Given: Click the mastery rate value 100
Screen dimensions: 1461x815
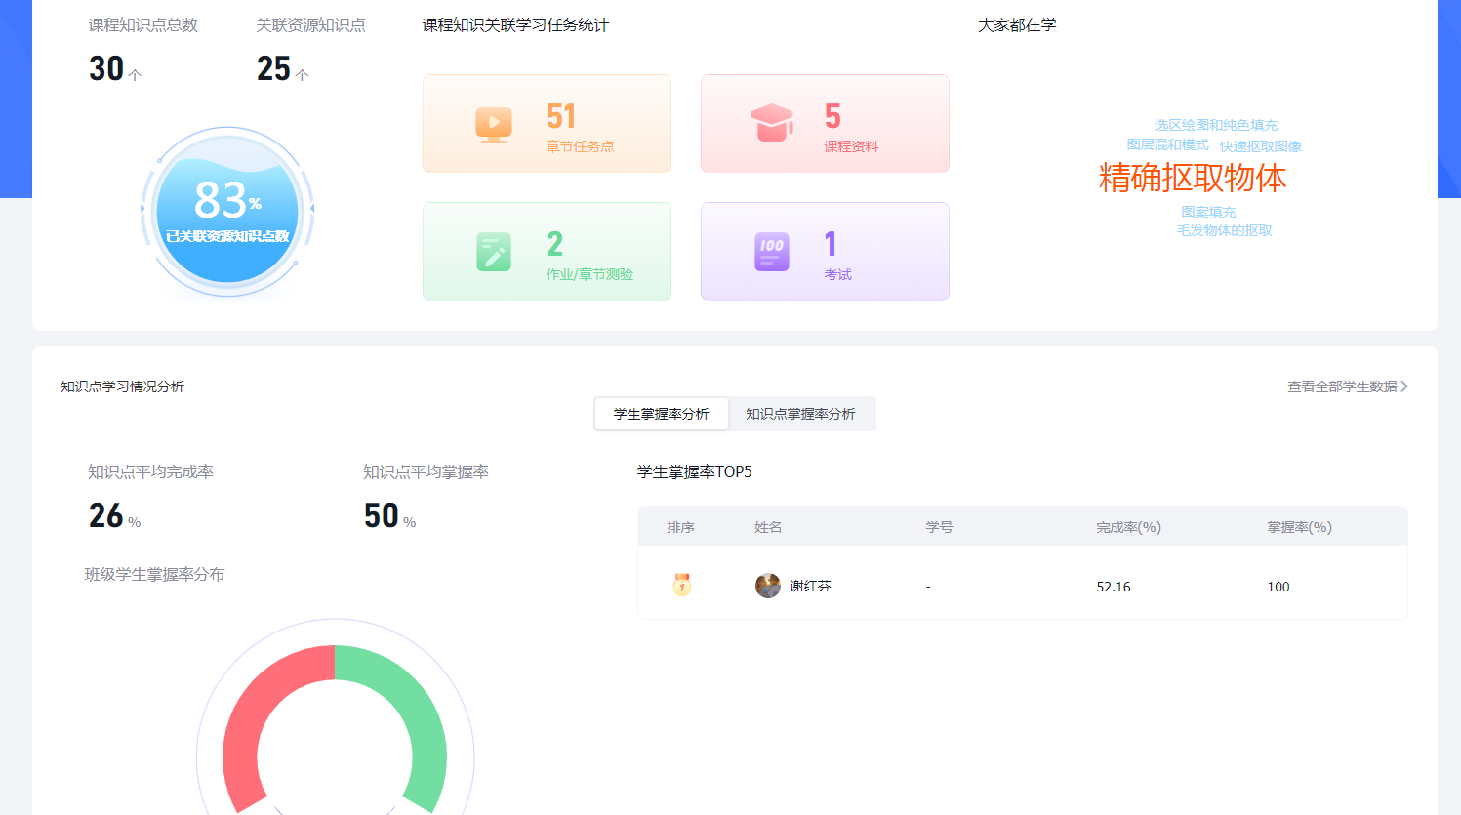Looking at the screenshot, I should (1278, 587).
